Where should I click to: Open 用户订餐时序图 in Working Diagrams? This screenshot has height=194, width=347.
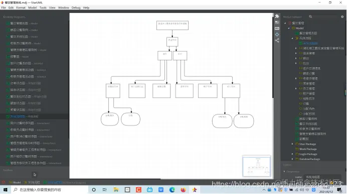tap(22, 123)
